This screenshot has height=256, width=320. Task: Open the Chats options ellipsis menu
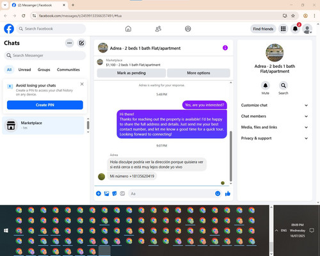click(x=69, y=43)
